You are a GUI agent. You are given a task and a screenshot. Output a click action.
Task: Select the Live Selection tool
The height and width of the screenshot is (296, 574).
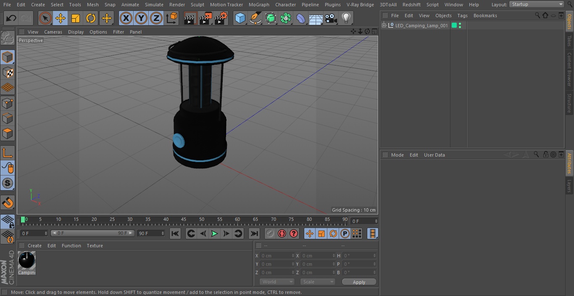point(45,18)
